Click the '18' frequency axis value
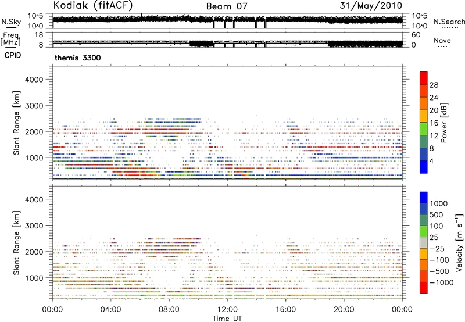The width and height of the screenshot is (465, 322). pyautogui.click(x=39, y=35)
